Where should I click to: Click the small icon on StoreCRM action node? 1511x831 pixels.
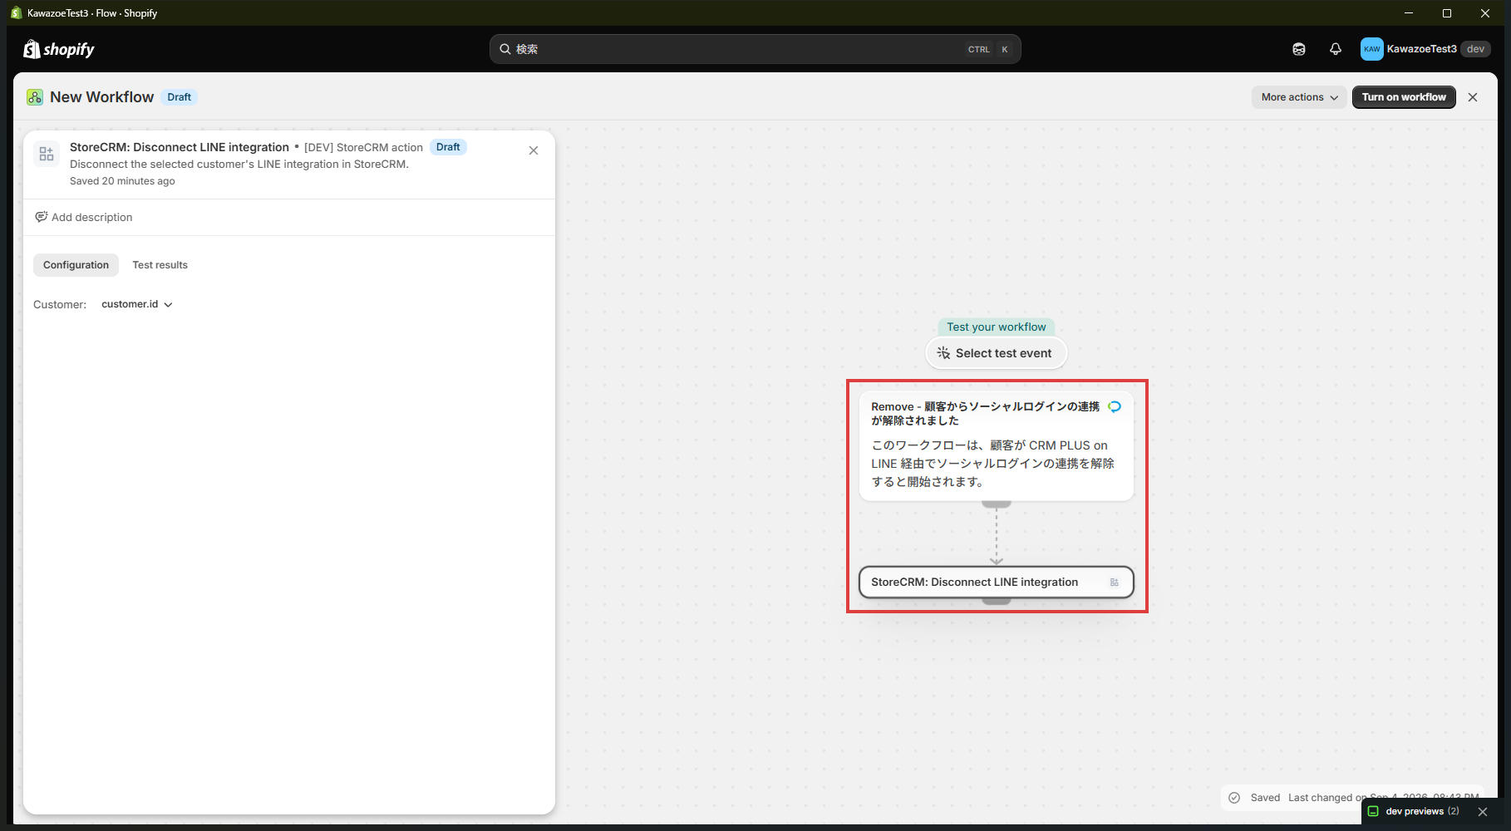[x=1115, y=583]
